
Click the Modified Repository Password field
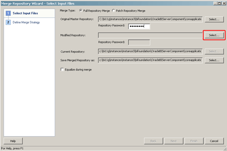pos(139,42)
